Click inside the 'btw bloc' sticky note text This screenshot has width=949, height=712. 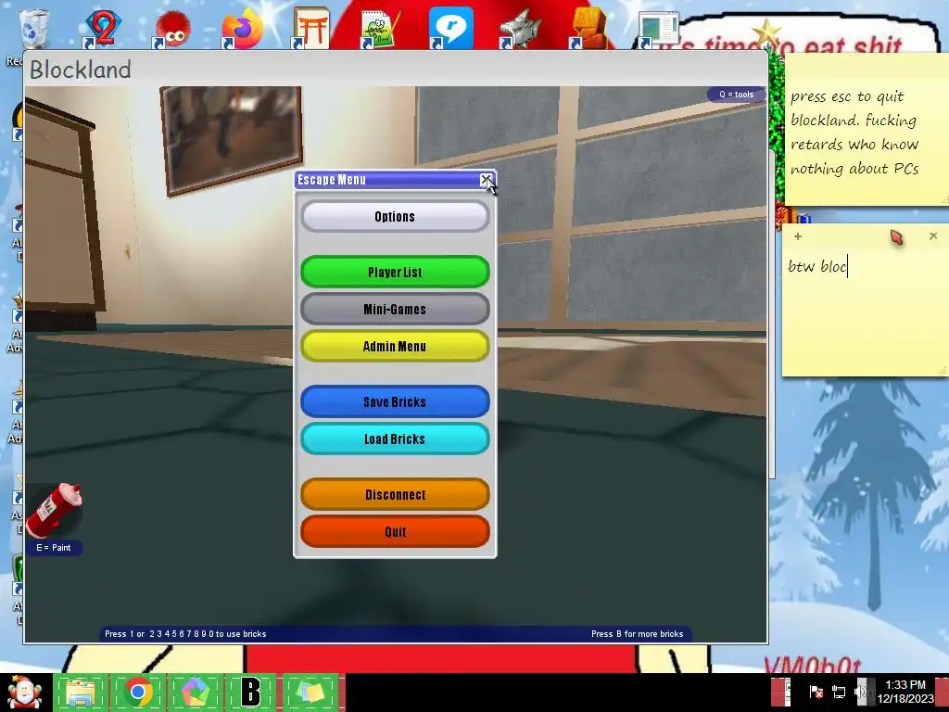(x=818, y=266)
